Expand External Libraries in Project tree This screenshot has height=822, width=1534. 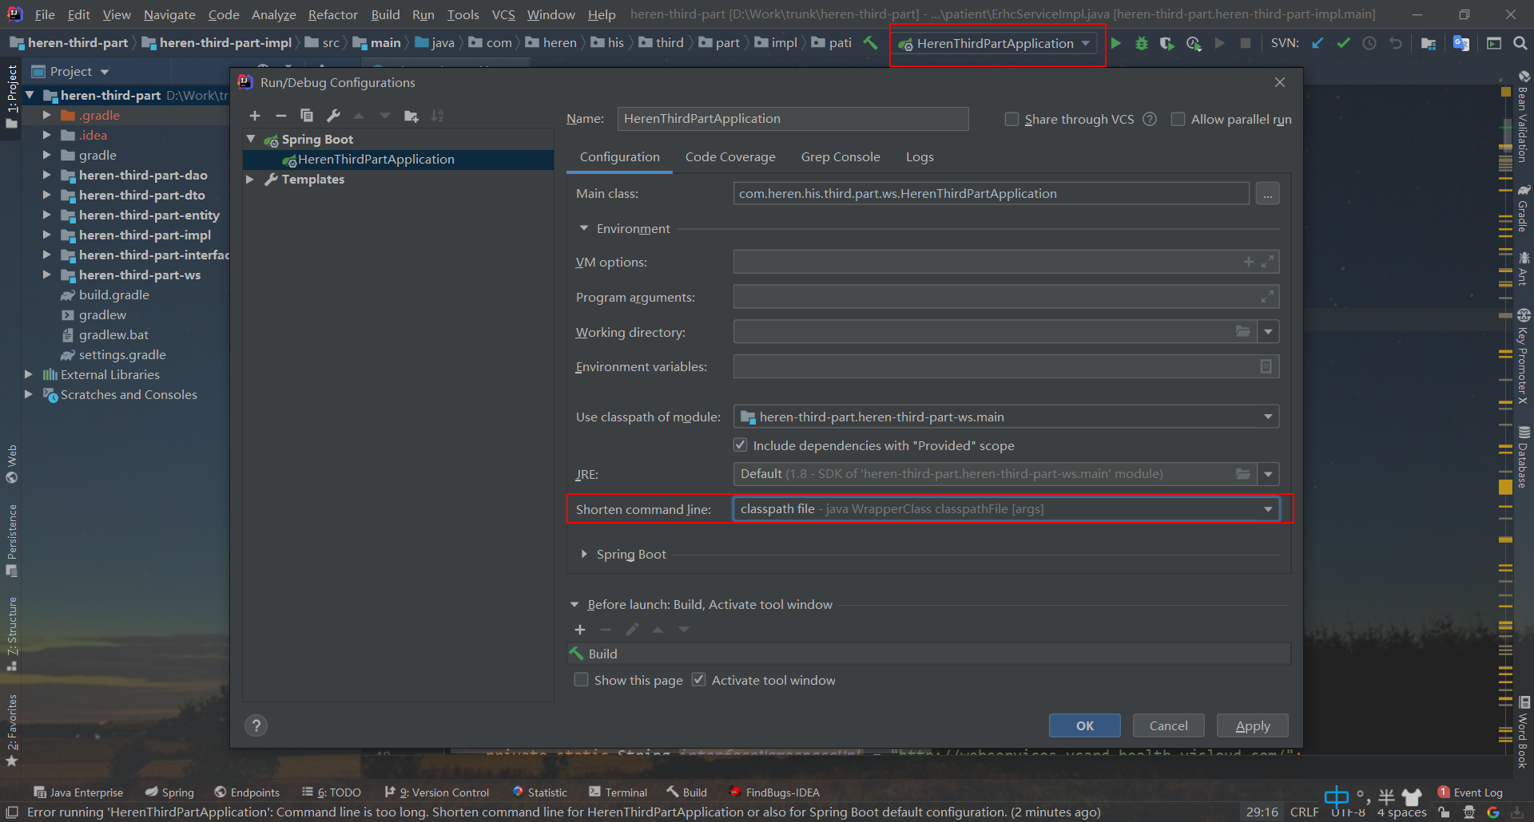pyautogui.click(x=29, y=374)
